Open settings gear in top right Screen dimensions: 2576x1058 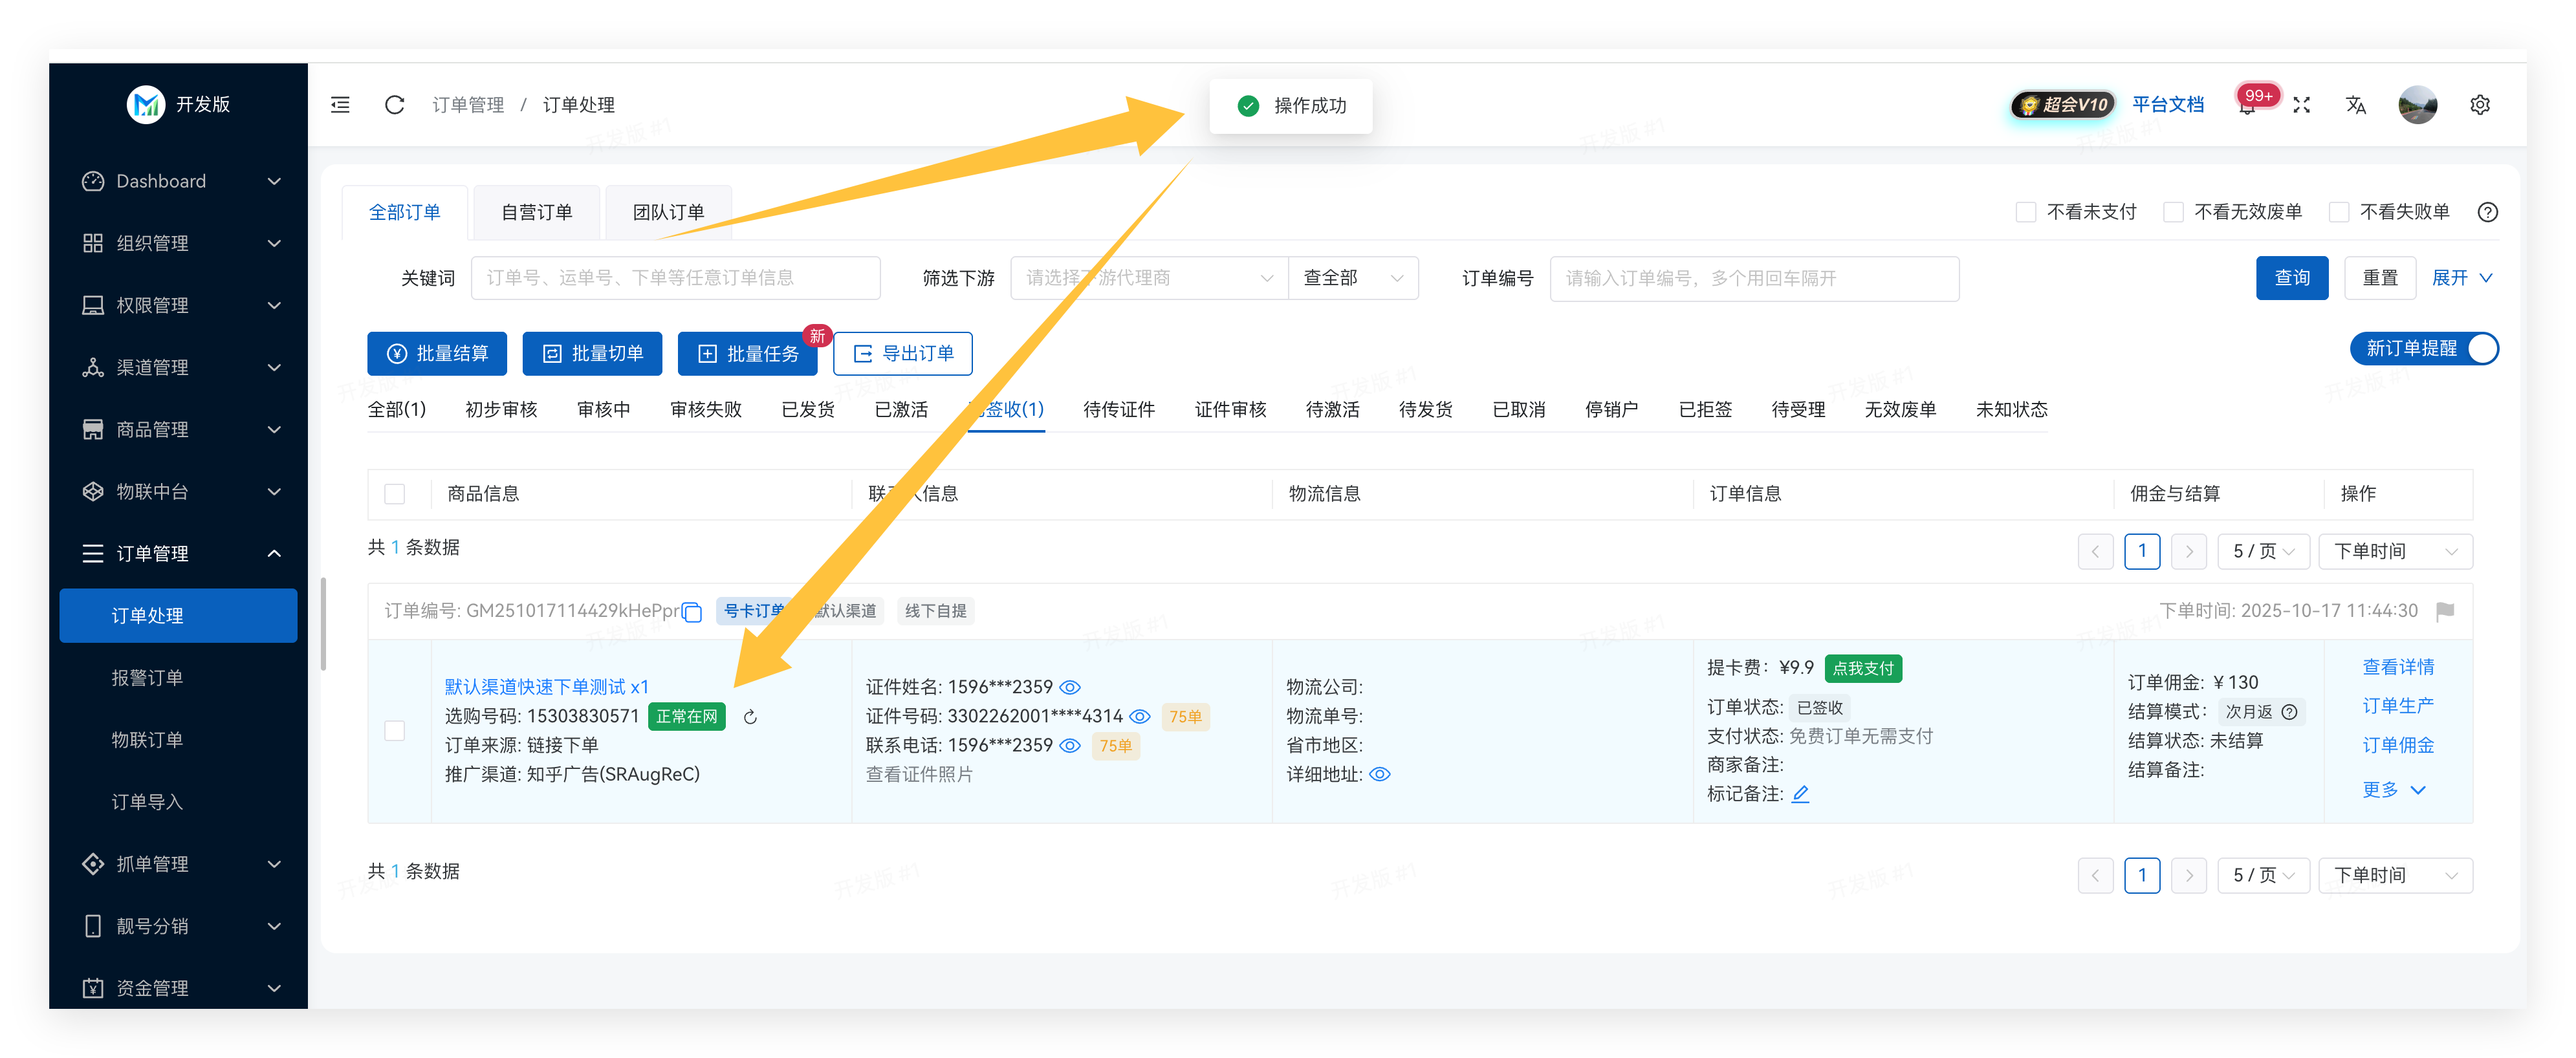click(x=2479, y=105)
